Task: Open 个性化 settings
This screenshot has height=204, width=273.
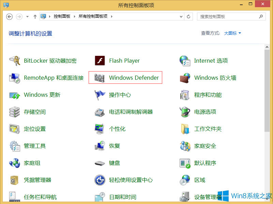Action: (117, 129)
